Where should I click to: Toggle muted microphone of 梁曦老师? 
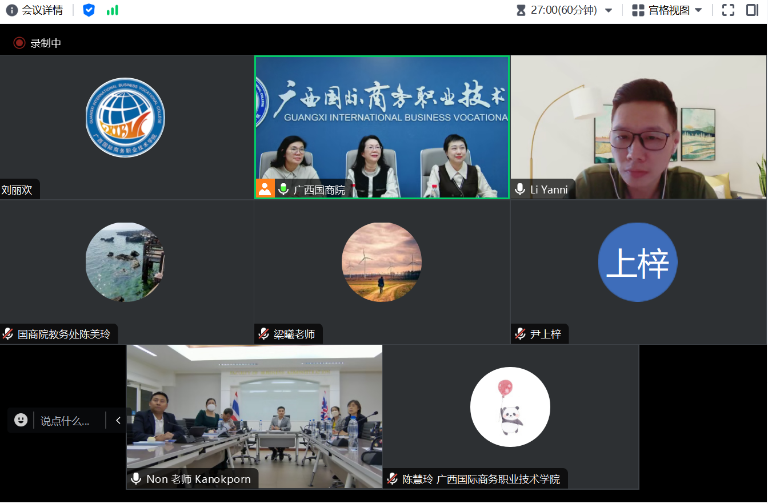click(264, 334)
